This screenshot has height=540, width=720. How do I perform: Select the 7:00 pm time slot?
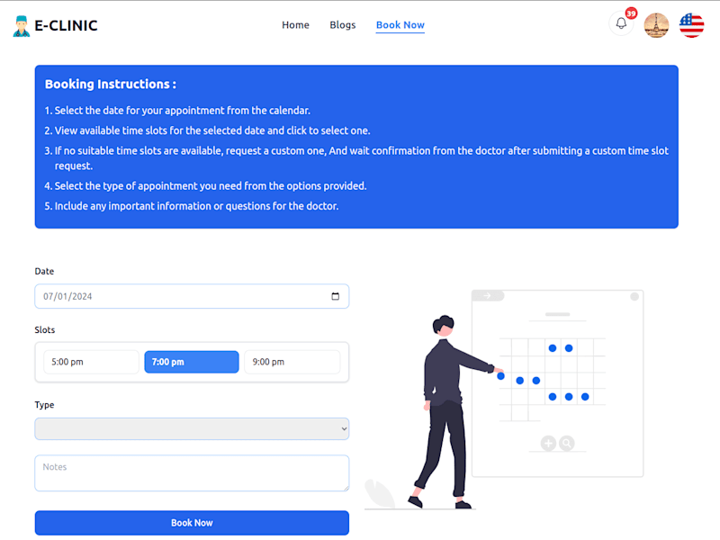(192, 362)
